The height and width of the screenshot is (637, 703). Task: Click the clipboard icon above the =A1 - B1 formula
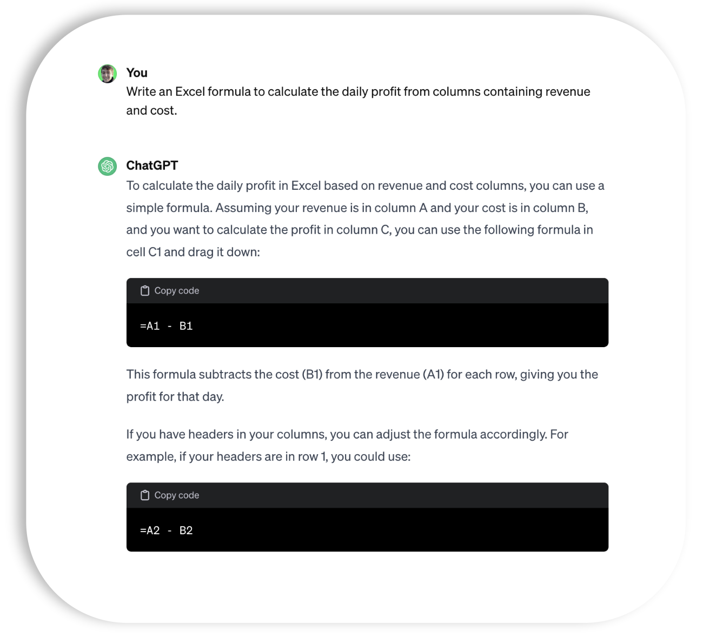tap(144, 291)
